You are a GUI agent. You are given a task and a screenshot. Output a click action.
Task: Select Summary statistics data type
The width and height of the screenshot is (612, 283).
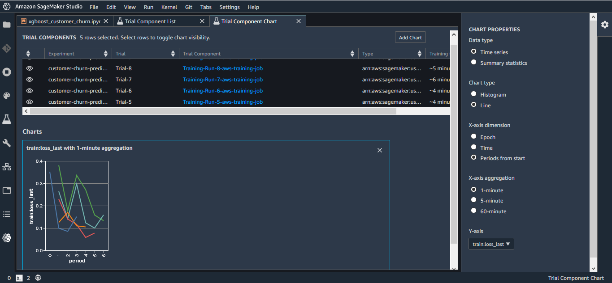tap(473, 63)
